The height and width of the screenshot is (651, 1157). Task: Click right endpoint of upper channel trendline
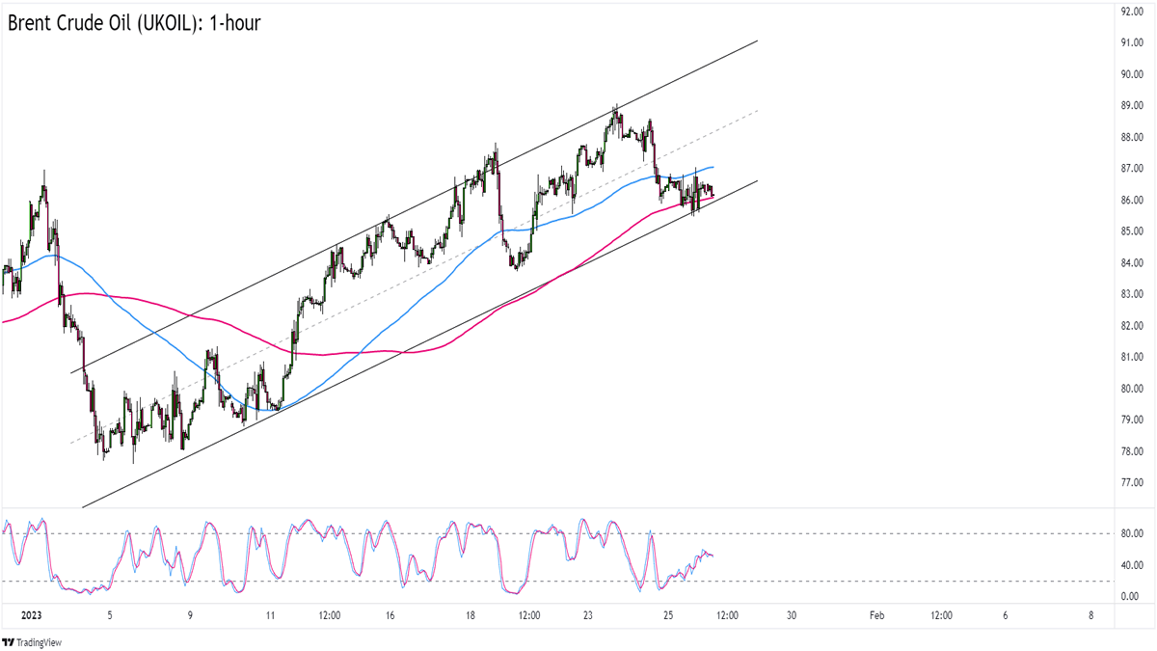click(x=758, y=41)
